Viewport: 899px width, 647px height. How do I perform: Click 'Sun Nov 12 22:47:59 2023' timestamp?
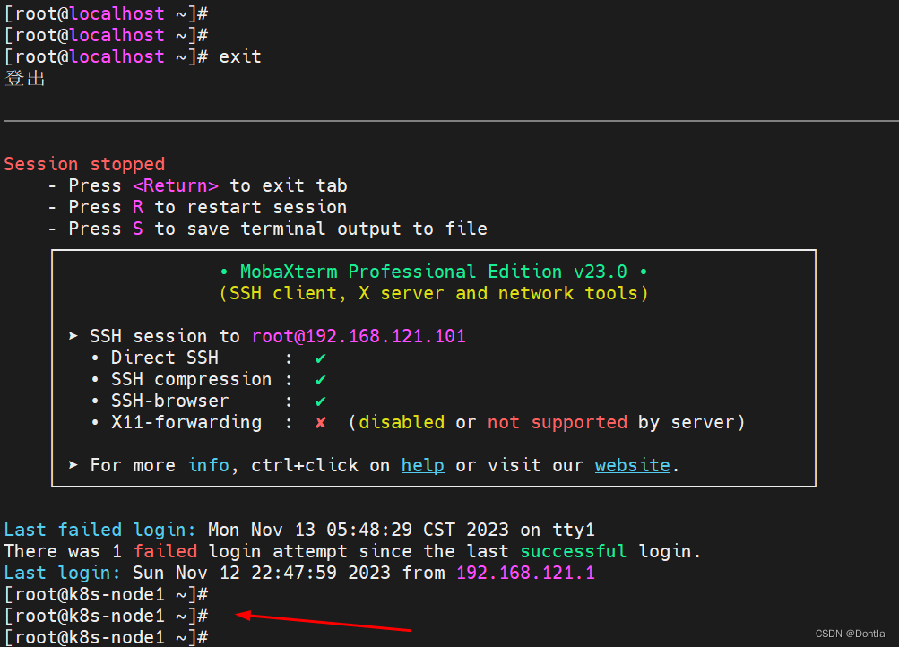[x=262, y=574]
